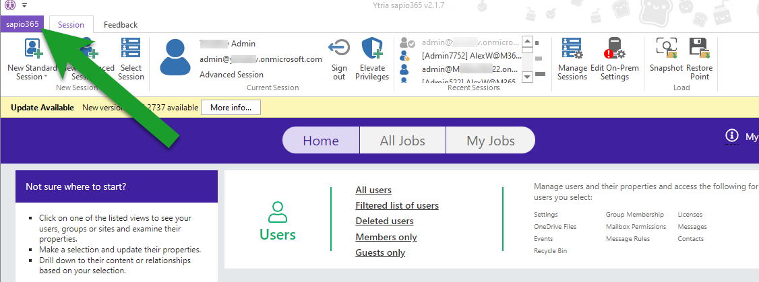Select the All Jobs tab
The image size is (759, 282).
click(402, 141)
